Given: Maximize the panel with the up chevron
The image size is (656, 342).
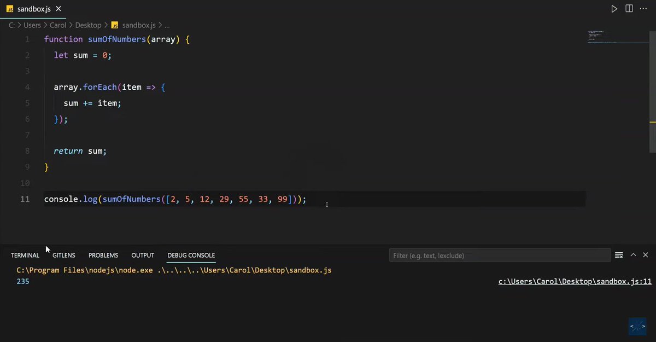Looking at the screenshot, I should tap(633, 255).
